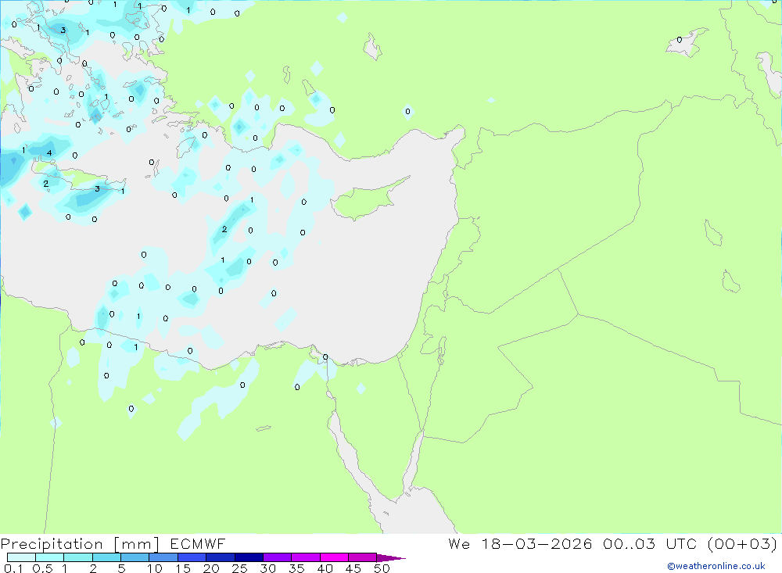Click the "Precipitation [mm] ECMWF" title text

tap(113, 543)
